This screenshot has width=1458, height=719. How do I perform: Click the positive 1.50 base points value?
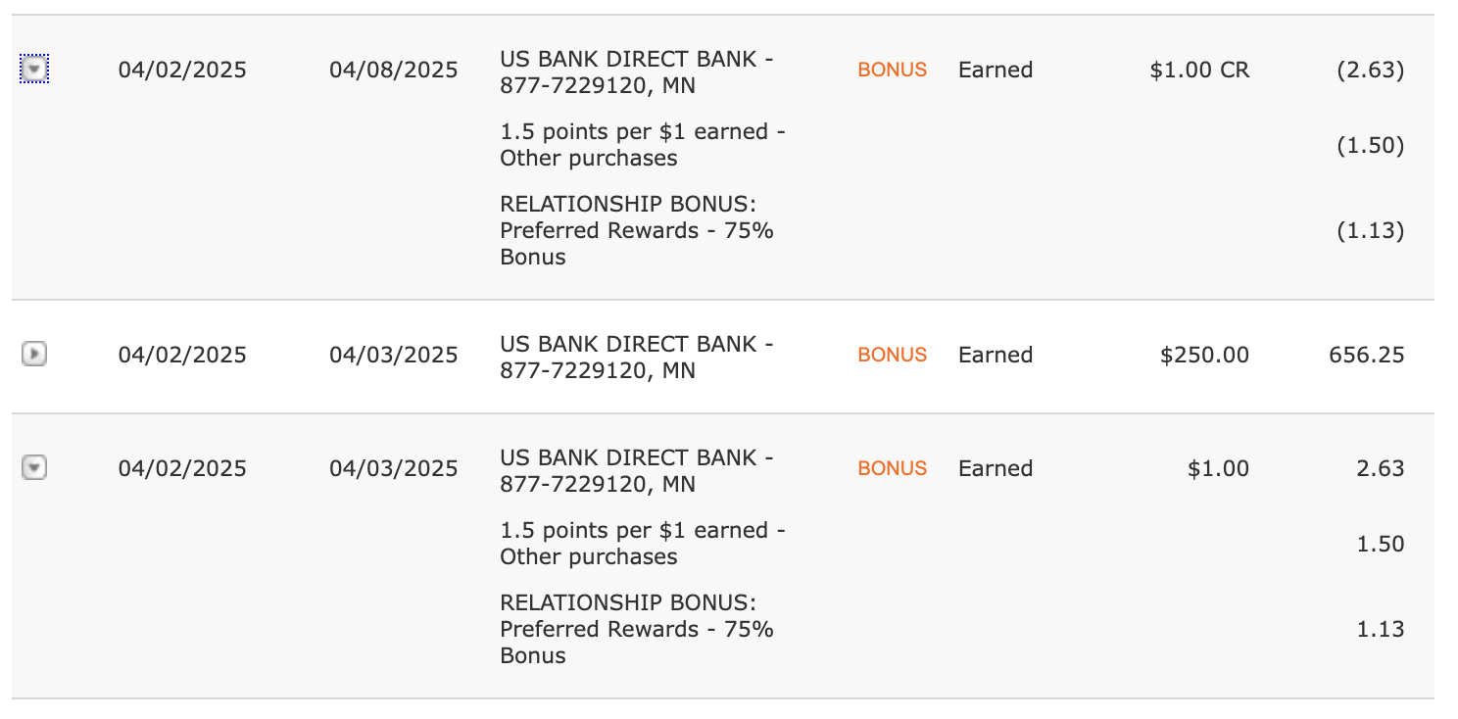pyautogui.click(x=1381, y=544)
